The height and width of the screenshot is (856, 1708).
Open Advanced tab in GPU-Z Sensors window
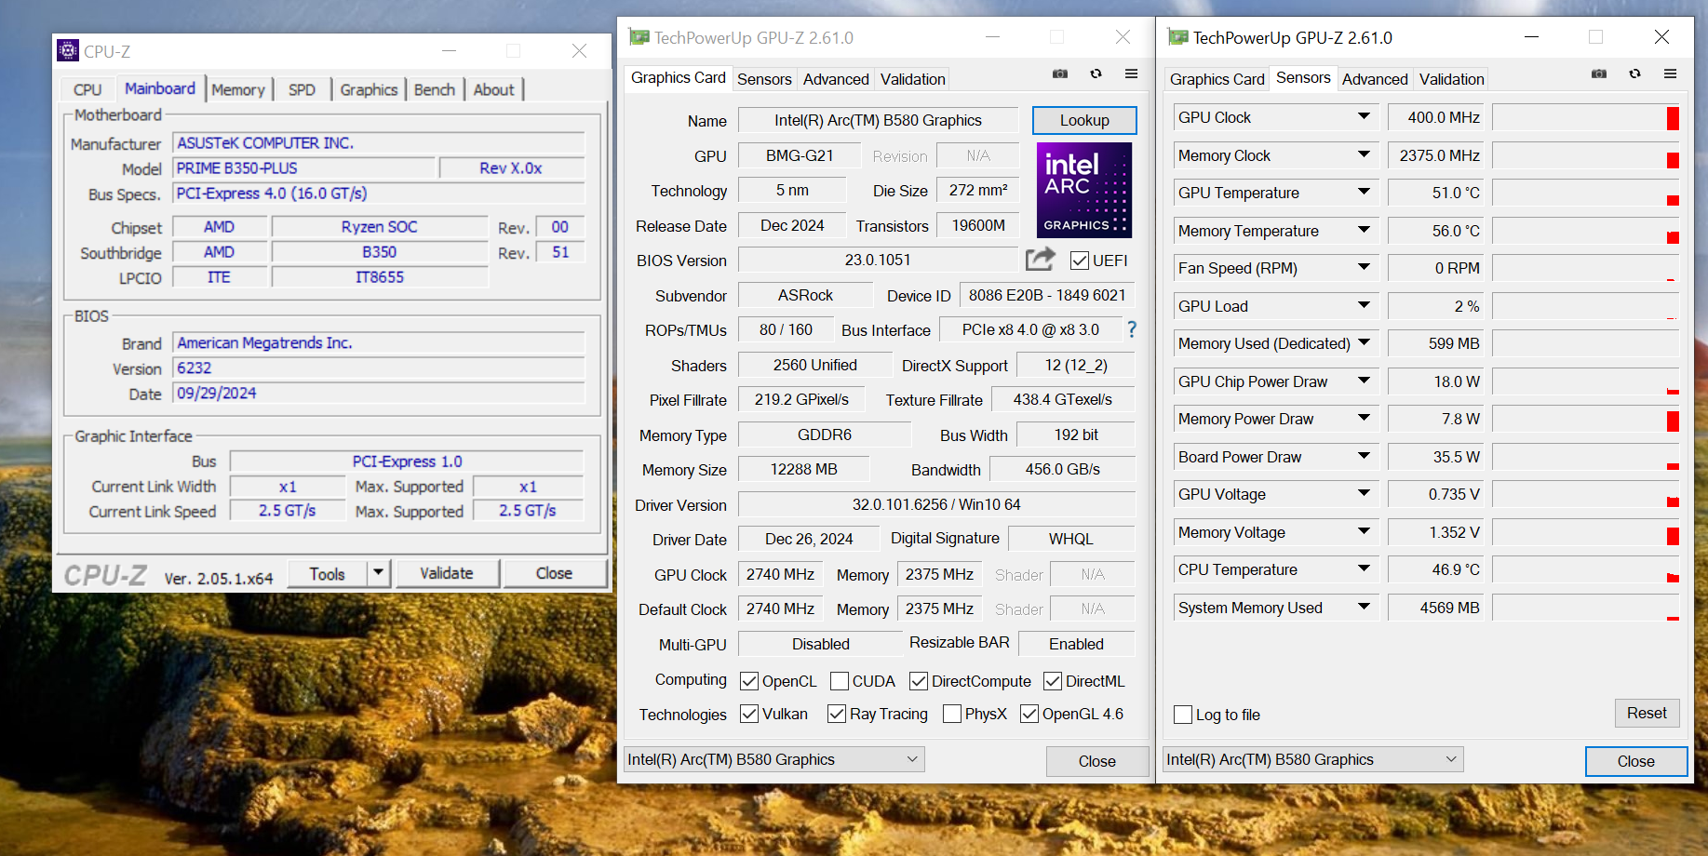click(x=1375, y=79)
